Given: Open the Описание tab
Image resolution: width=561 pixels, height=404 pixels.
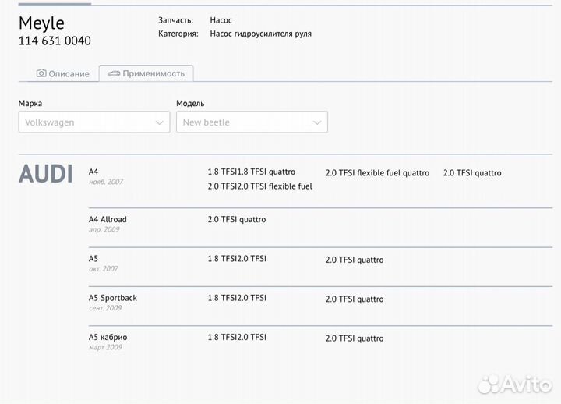Looking at the screenshot, I should [x=62, y=73].
